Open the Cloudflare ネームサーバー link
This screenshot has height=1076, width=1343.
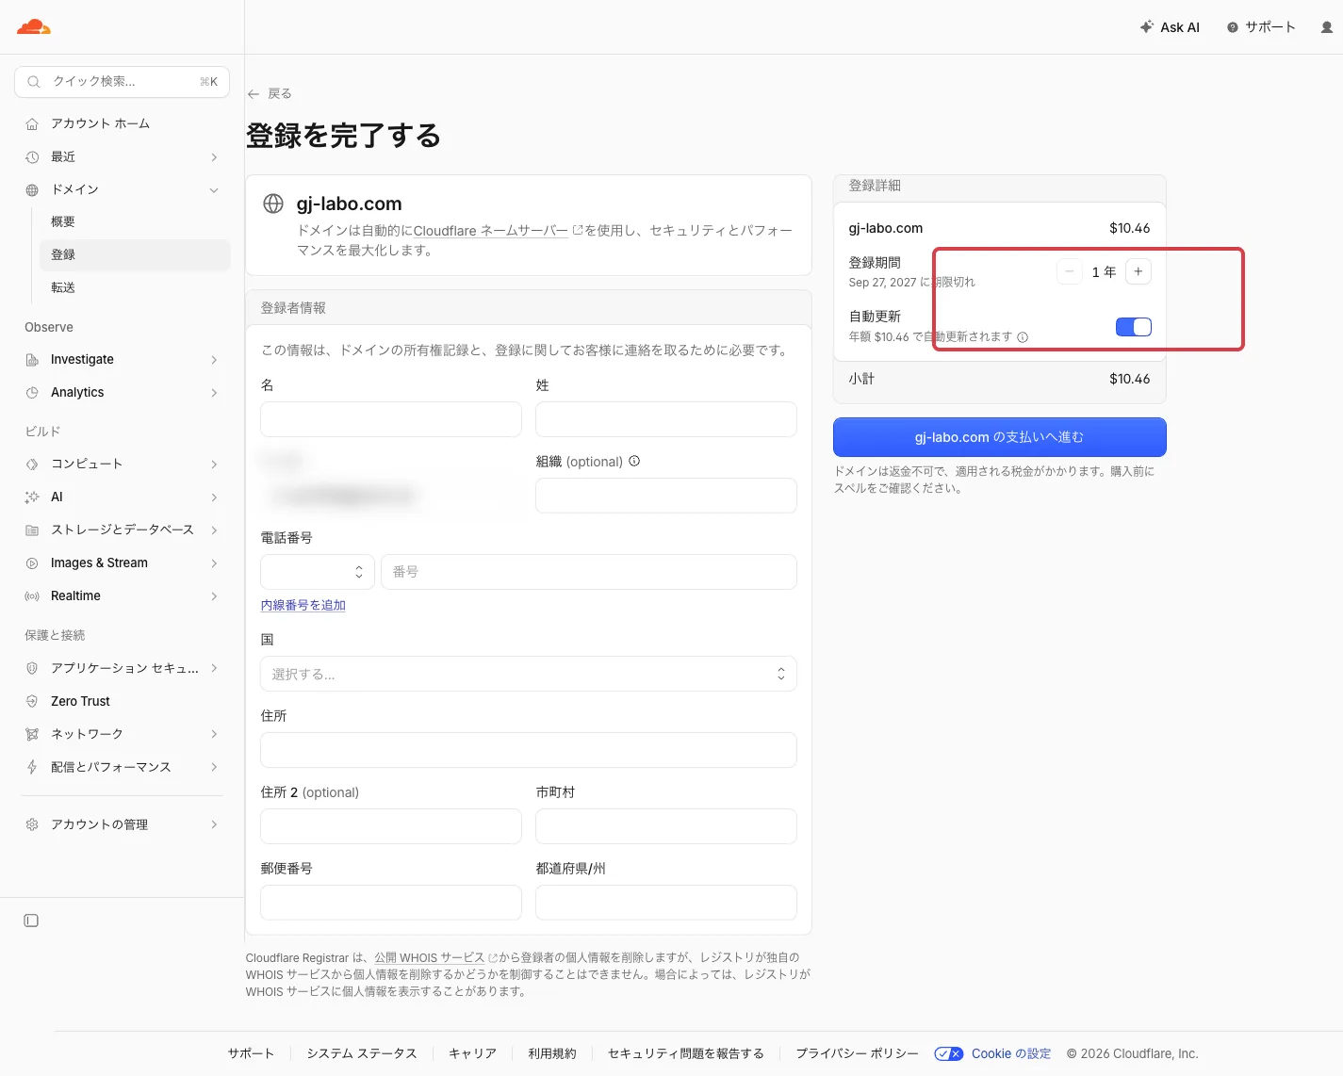pos(499,231)
